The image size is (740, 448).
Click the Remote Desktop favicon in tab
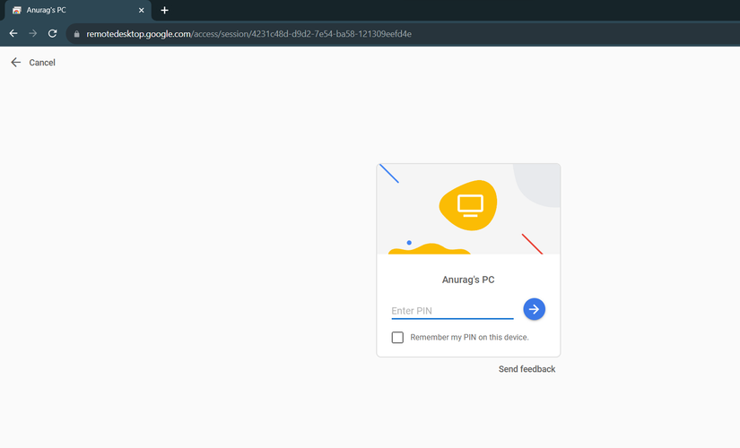[17, 10]
